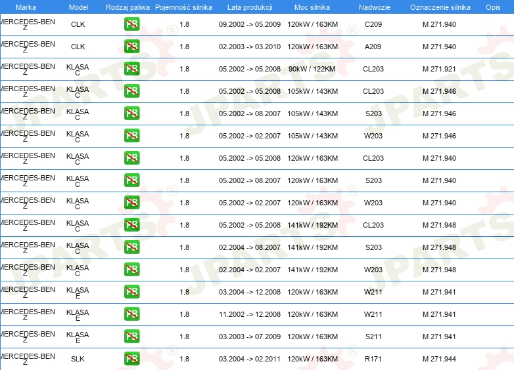Click 120kW / 163KM in the R171 row
Screen dimensions: 514x370
tap(313, 359)
